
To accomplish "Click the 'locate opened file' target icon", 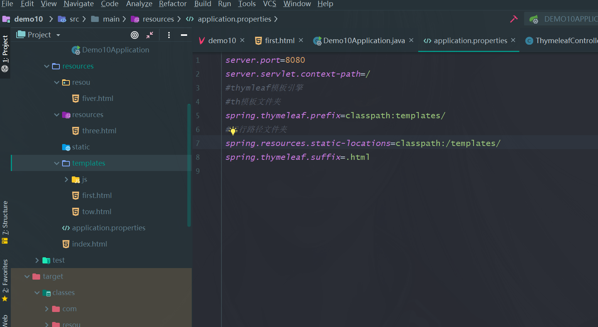I will click(x=135, y=35).
